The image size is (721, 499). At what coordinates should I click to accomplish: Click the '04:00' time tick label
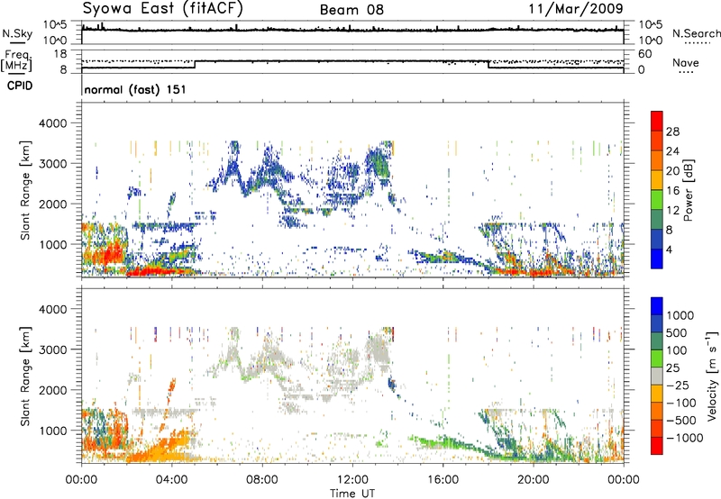click(172, 480)
